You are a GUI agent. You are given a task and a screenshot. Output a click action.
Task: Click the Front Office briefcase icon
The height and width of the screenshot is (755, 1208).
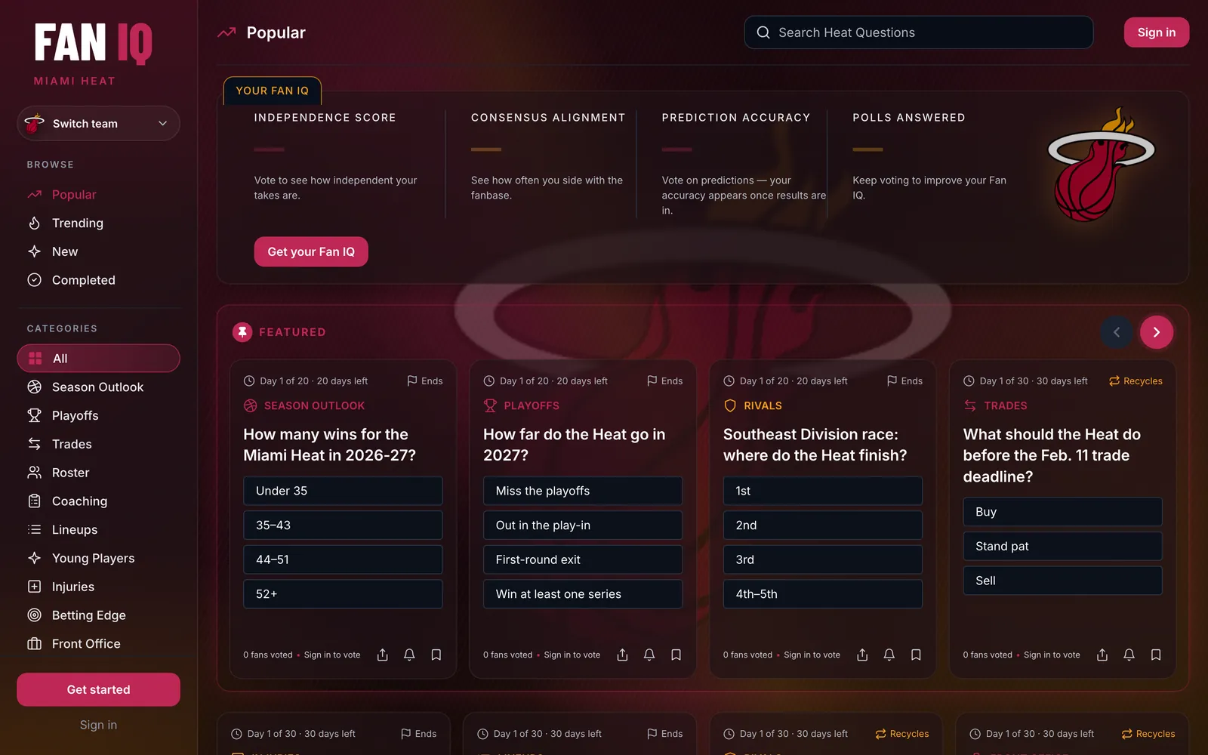click(34, 644)
